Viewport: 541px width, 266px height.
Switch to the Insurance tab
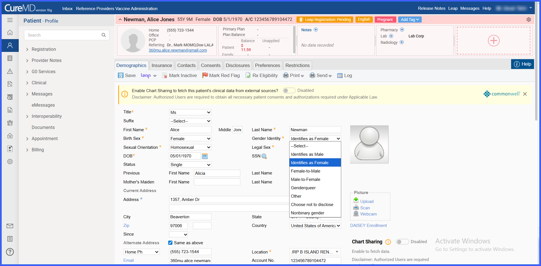point(162,65)
